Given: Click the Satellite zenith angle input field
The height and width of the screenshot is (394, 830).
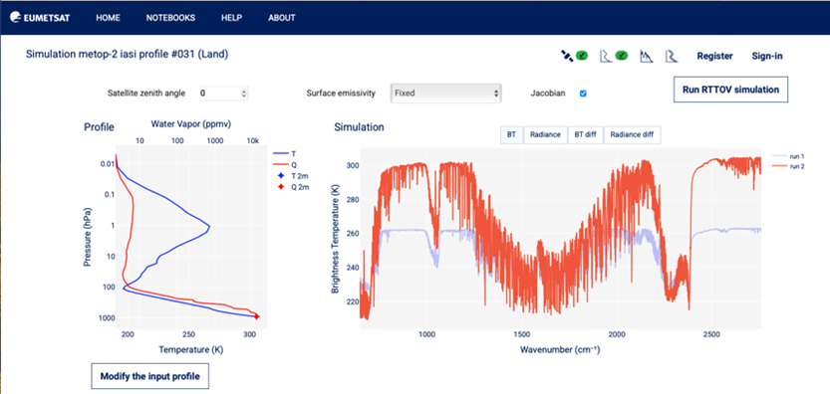Looking at the screenshot, I should (223, 94).
